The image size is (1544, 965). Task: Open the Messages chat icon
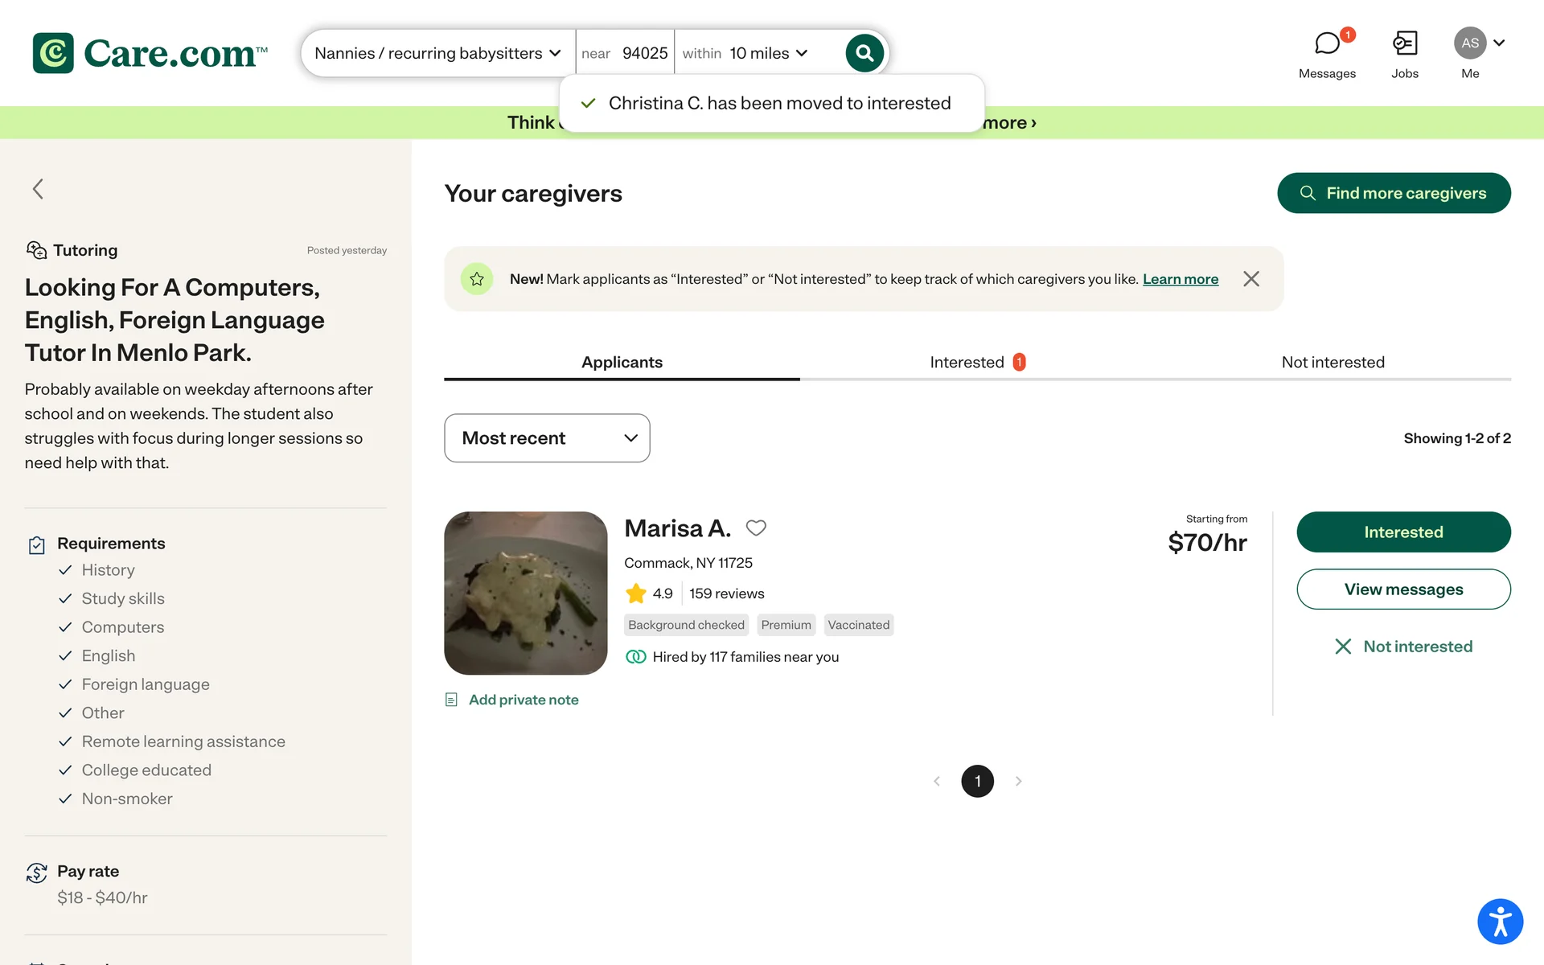coord(1327,44)
